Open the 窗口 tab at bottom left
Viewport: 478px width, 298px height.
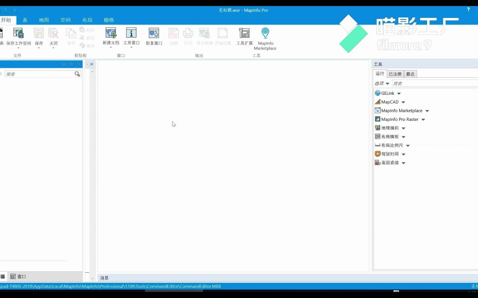pyautogui.click(x=18, y=276)
